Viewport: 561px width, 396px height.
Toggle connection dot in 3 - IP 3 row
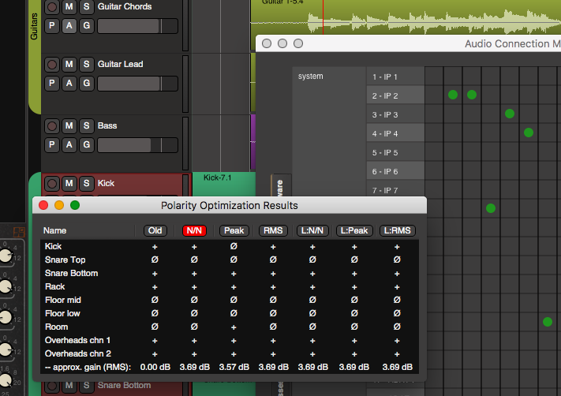pyautogui.click(x=510, y=114)
